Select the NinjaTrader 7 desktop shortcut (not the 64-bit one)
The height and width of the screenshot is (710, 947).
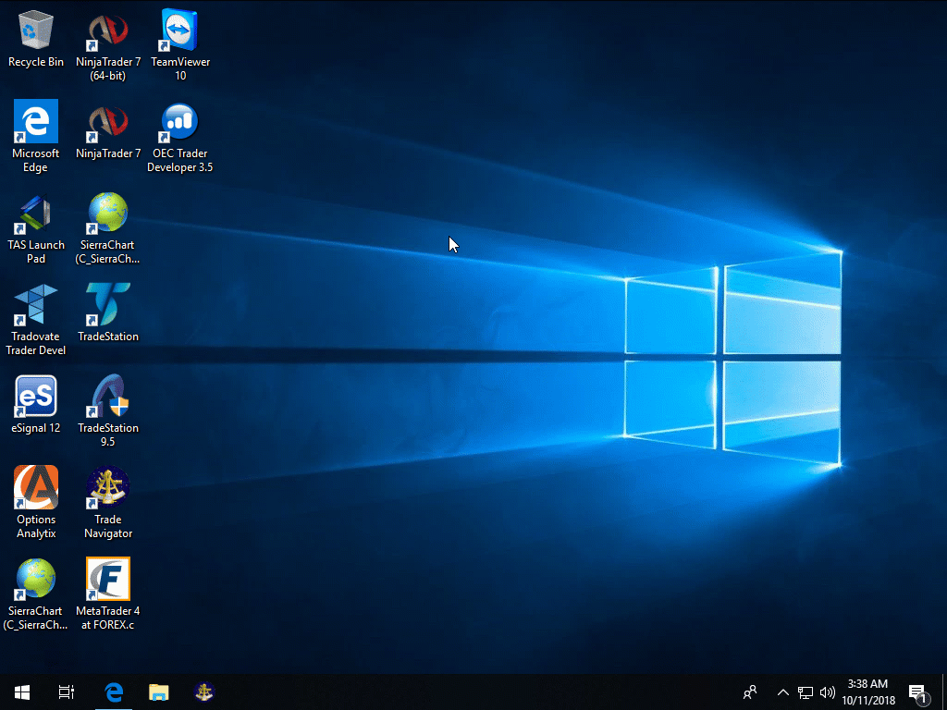[108, 131]
